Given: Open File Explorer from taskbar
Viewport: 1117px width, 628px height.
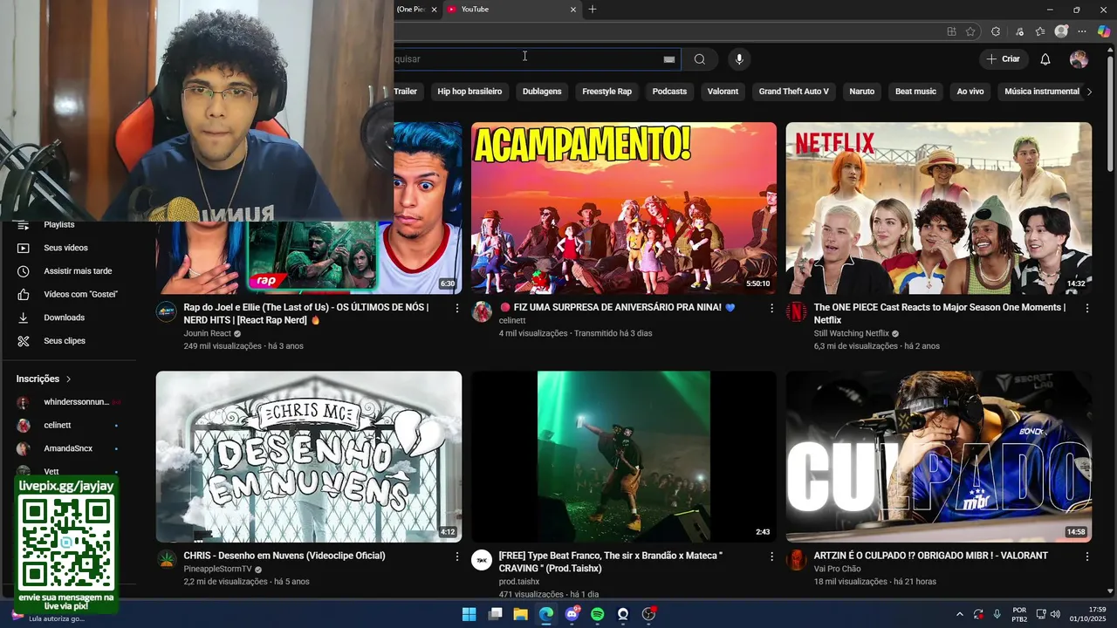Looking at the screenshot, I should pos(520,614).
